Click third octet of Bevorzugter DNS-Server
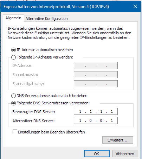This screenshot has height=159, width=142. click(101, 111)
